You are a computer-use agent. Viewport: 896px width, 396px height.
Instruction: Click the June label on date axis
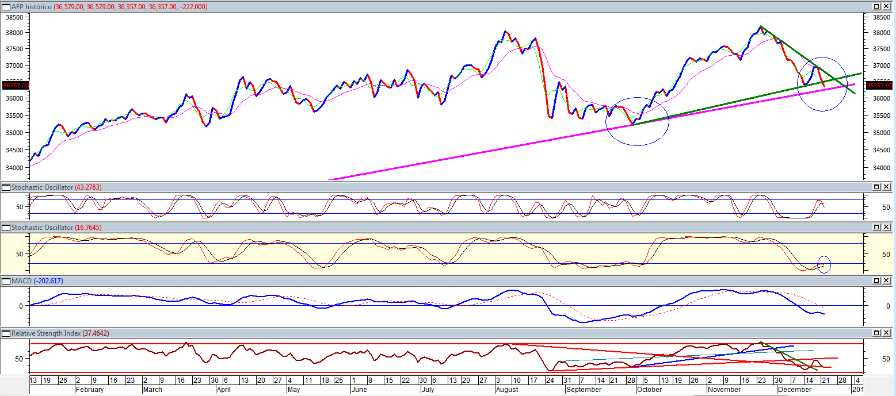coord(359,389)
